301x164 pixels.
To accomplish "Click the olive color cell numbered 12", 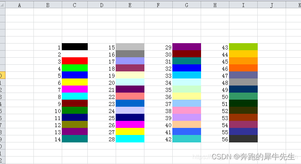I will pos(75,124).
